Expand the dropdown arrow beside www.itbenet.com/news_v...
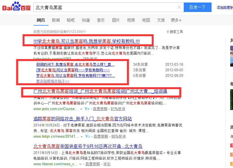This screenshot has width=233, height=168. pos(80,164)
